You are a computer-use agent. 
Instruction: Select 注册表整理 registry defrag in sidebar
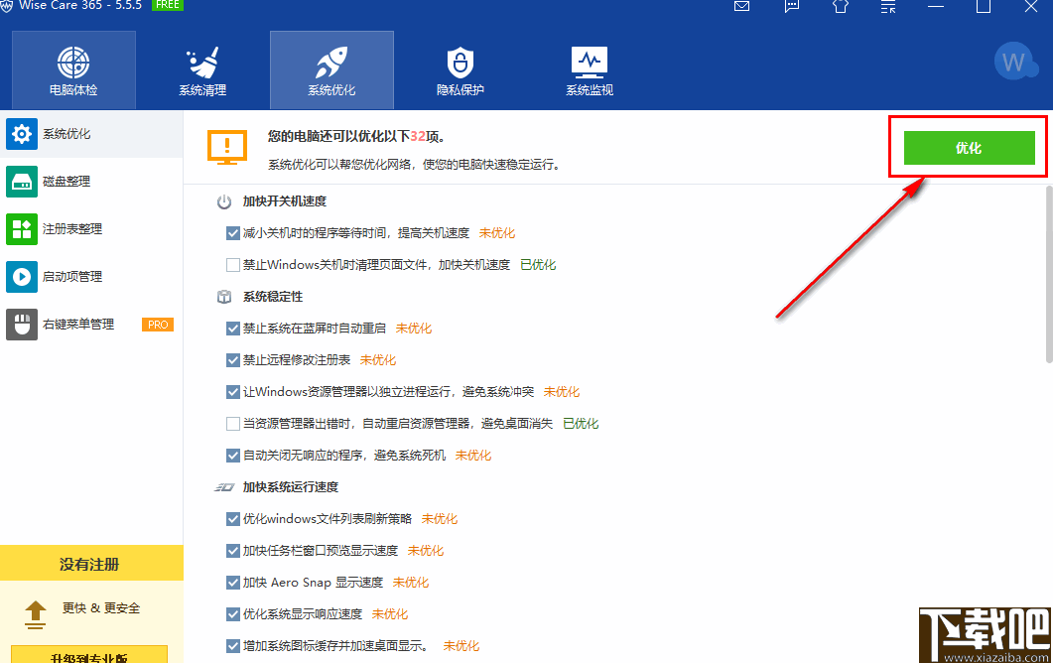point(91,229)
